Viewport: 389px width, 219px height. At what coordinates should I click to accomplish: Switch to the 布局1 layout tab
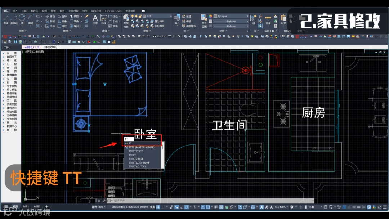pyautogui.click(x=26, y=207)
